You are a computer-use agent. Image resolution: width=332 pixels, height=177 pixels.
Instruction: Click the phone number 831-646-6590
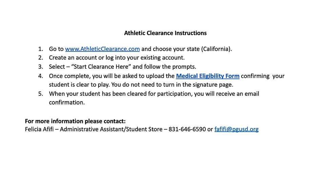point(187,129)
